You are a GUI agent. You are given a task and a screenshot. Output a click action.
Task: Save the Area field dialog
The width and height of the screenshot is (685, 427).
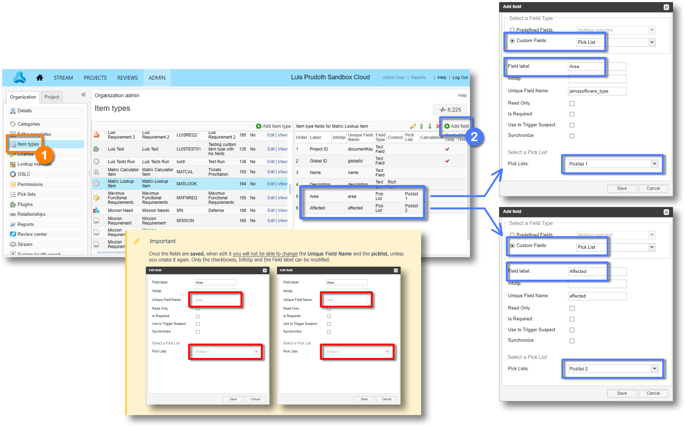pyautogui.click(x=622, y=188)
